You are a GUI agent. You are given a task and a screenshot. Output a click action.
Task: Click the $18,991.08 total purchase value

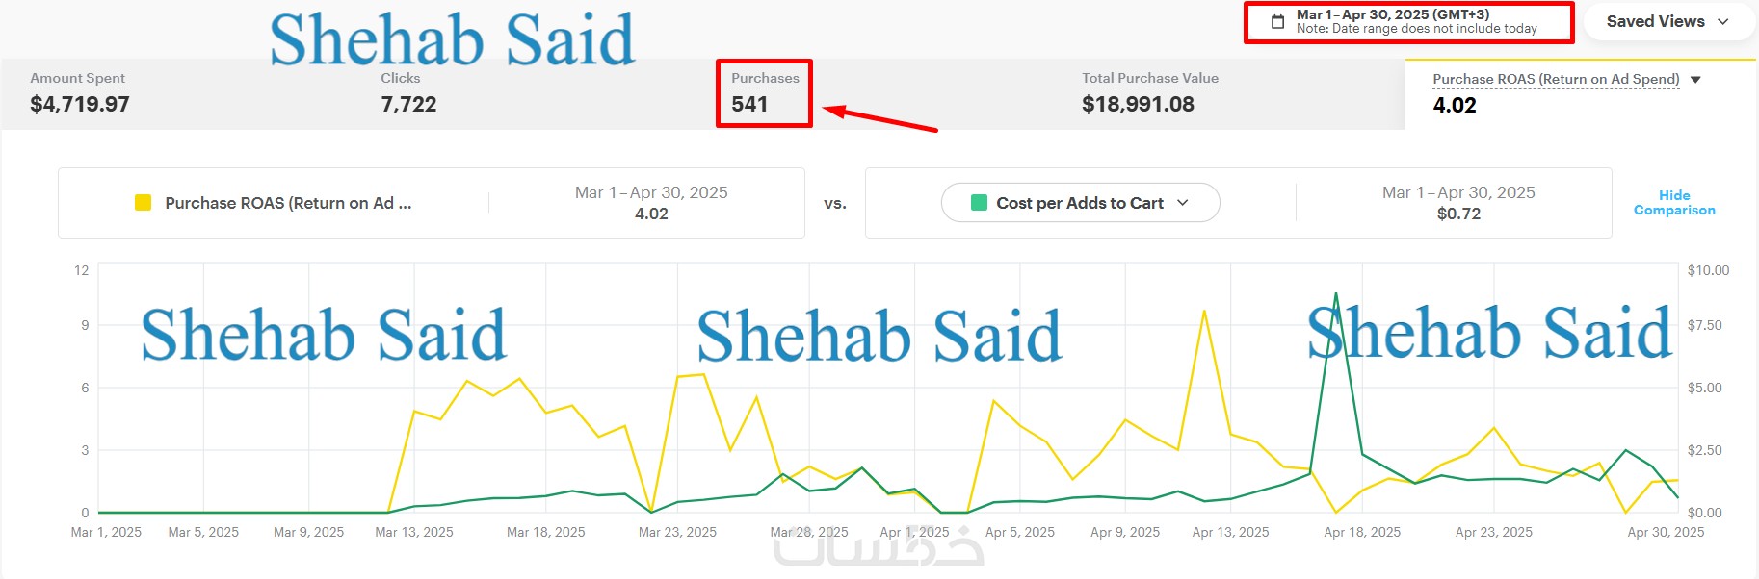point(1138,105)
